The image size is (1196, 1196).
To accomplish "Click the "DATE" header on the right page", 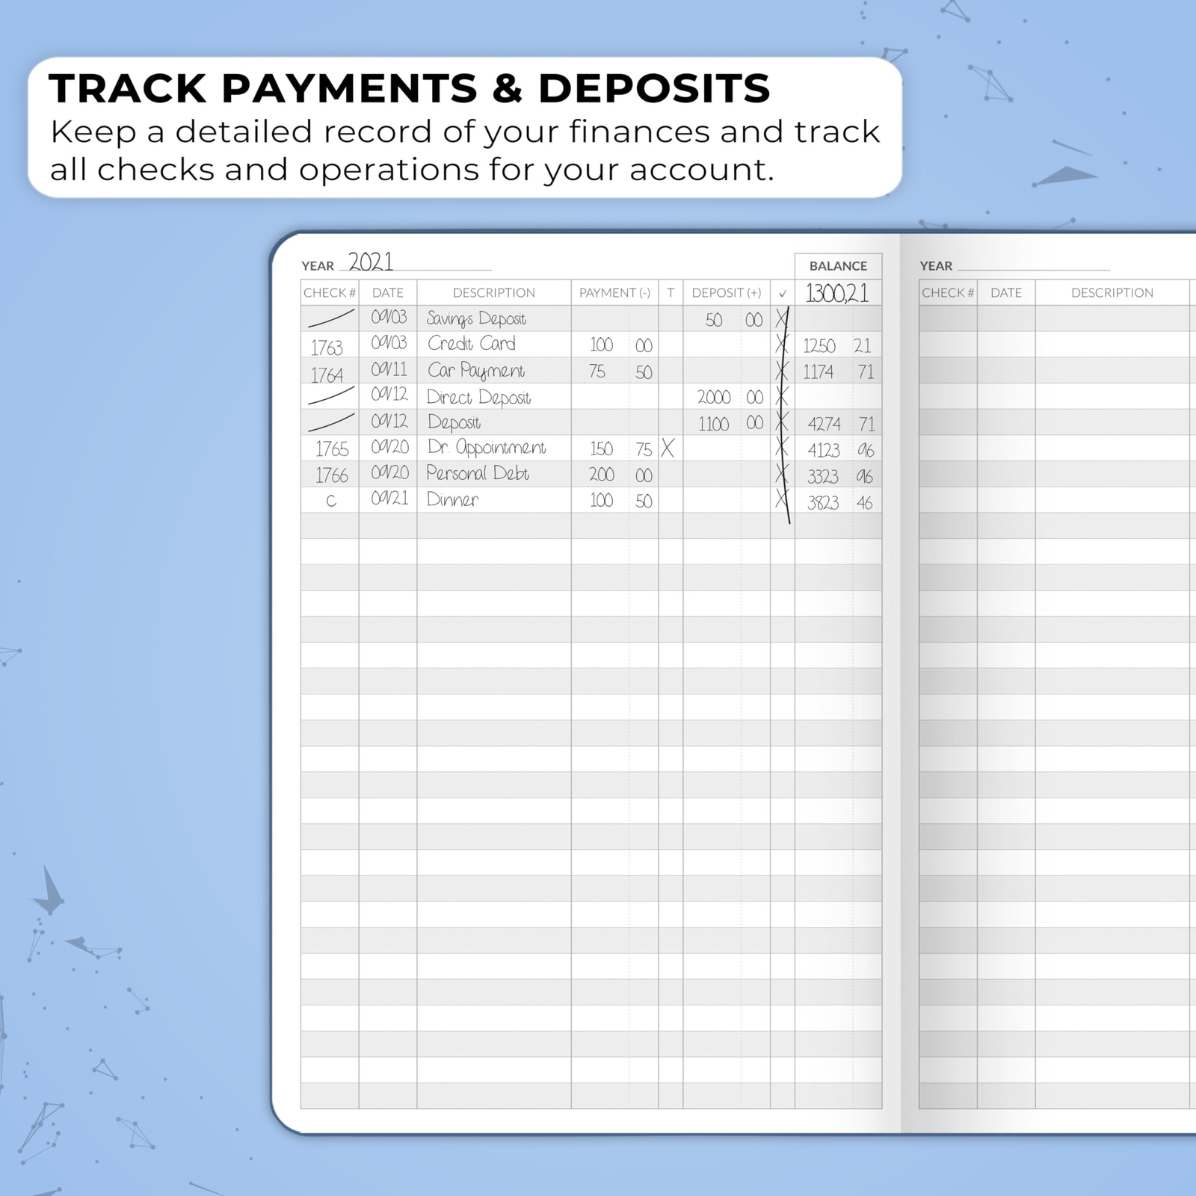I will pyautogui.click(x=1006, y=293).
